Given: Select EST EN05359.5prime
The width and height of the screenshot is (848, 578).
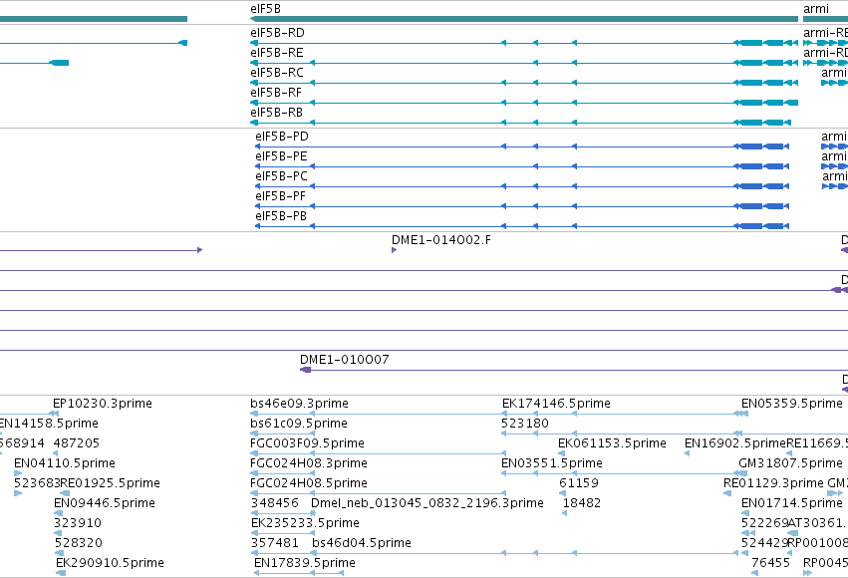Looking at the screenshot, I should tap(792, 404).
